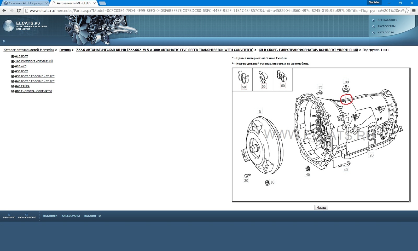Click bolt part number 30 in diagram
The height and width of the screenshot is (251, 418).
click(246, 180)
